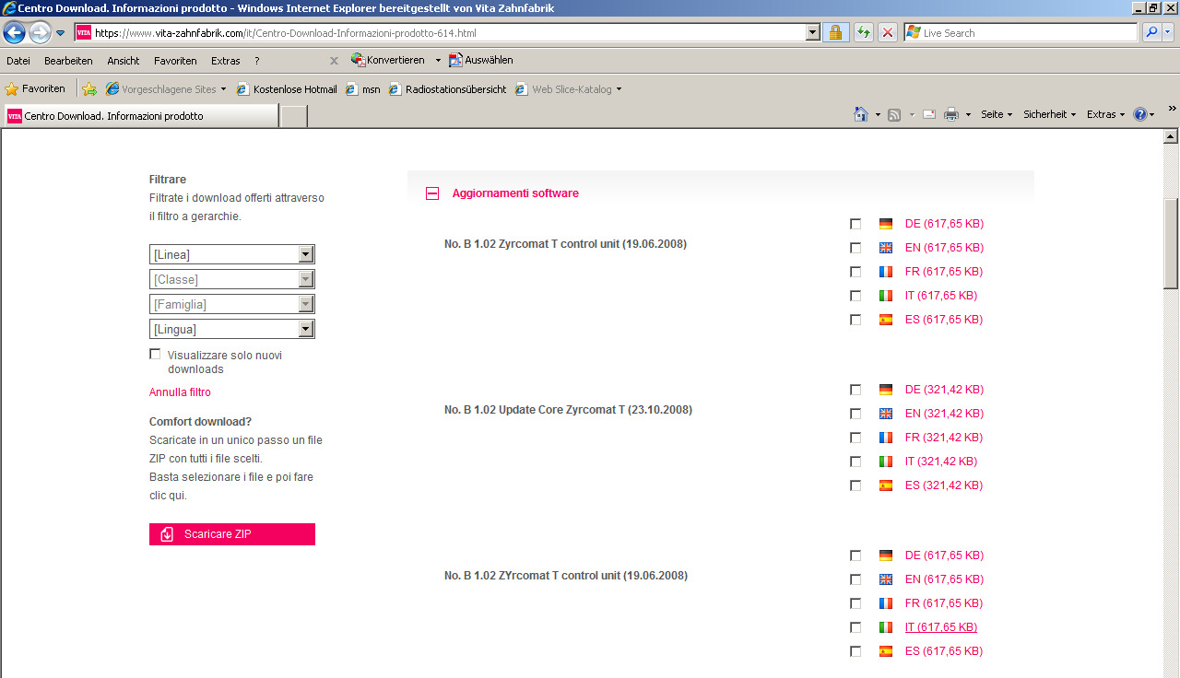Open the Radiostationsübersicht favorite
The width and height of the screenshot is (1180, 678).
click(447, 89)
